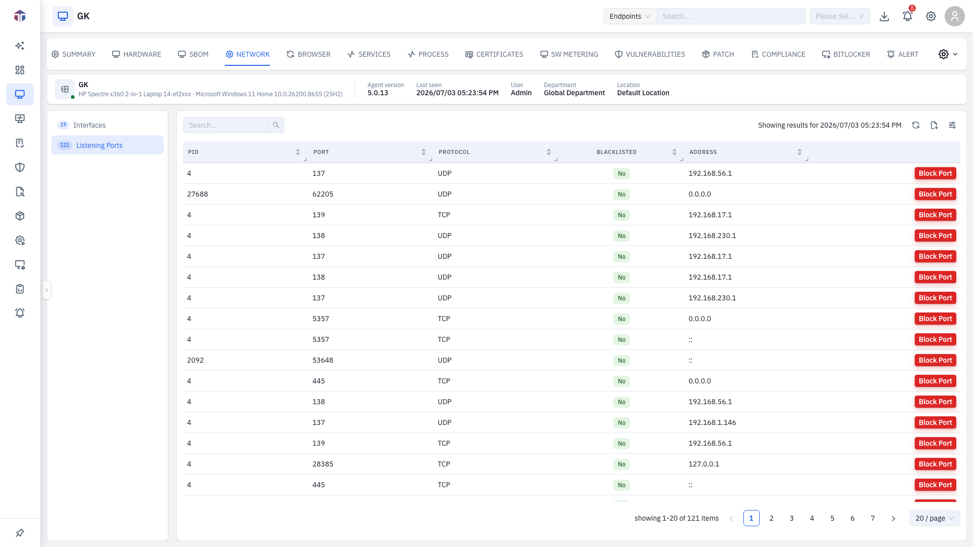Sort table by PORT column

coord(424,152)
